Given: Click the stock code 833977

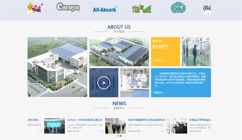Looking at the screenshot, I should pyautogui.click(x=160, y=47).
